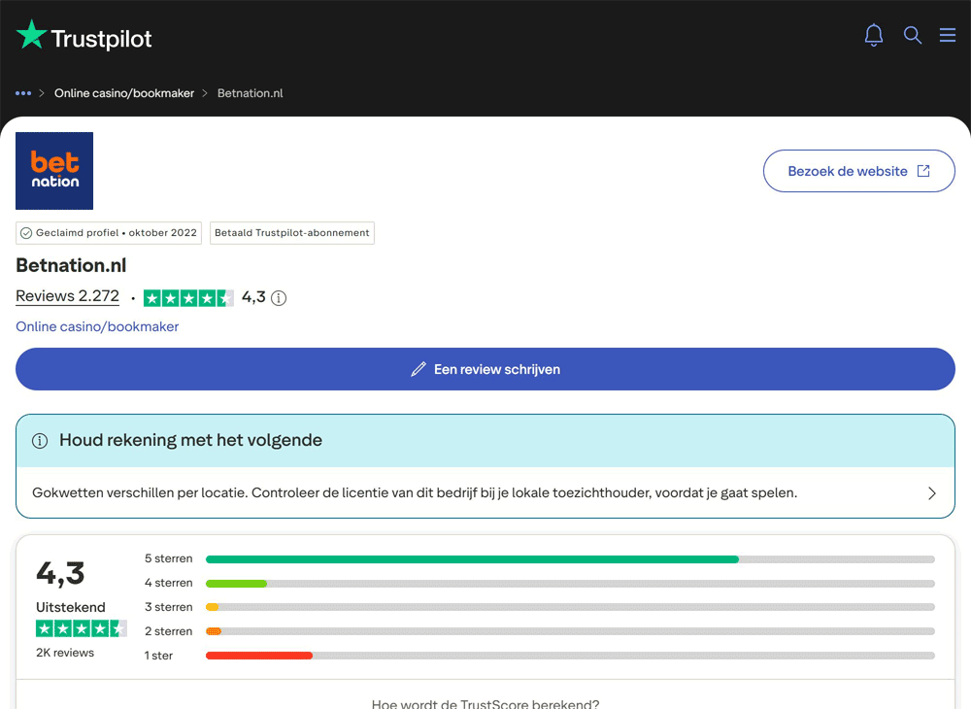Open the notifications bell icon
Image resolution: width=971 pixels, height=709 pixels.
(x=874, y=35)
